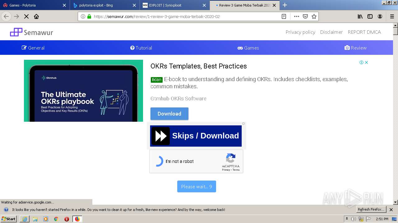Open the Disclaimer link
This screenshot has width=398, height=223.
pyautogui.click(x=331, y=32)
